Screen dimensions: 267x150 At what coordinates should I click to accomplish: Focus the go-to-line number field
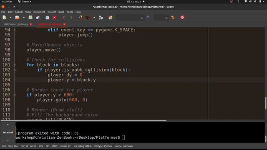point(159,17)
